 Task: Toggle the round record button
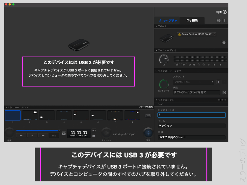pos(9,133)
